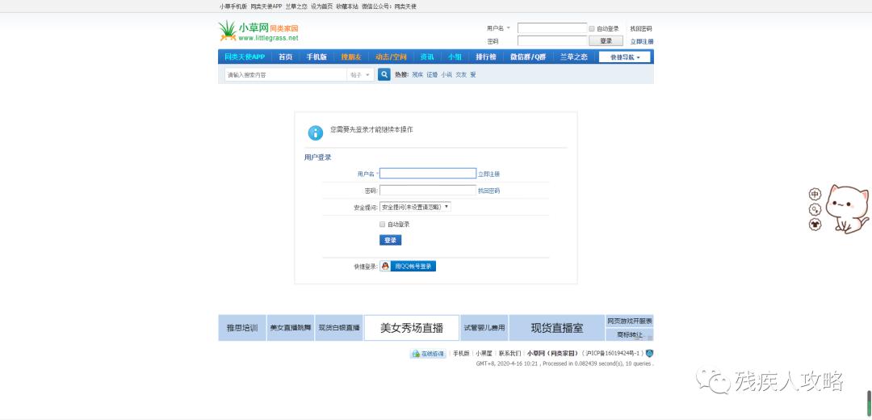Screen dimensions: 872x420
Task: Click the QQ penguin quick-login icon
Action: tap(385, 267)
